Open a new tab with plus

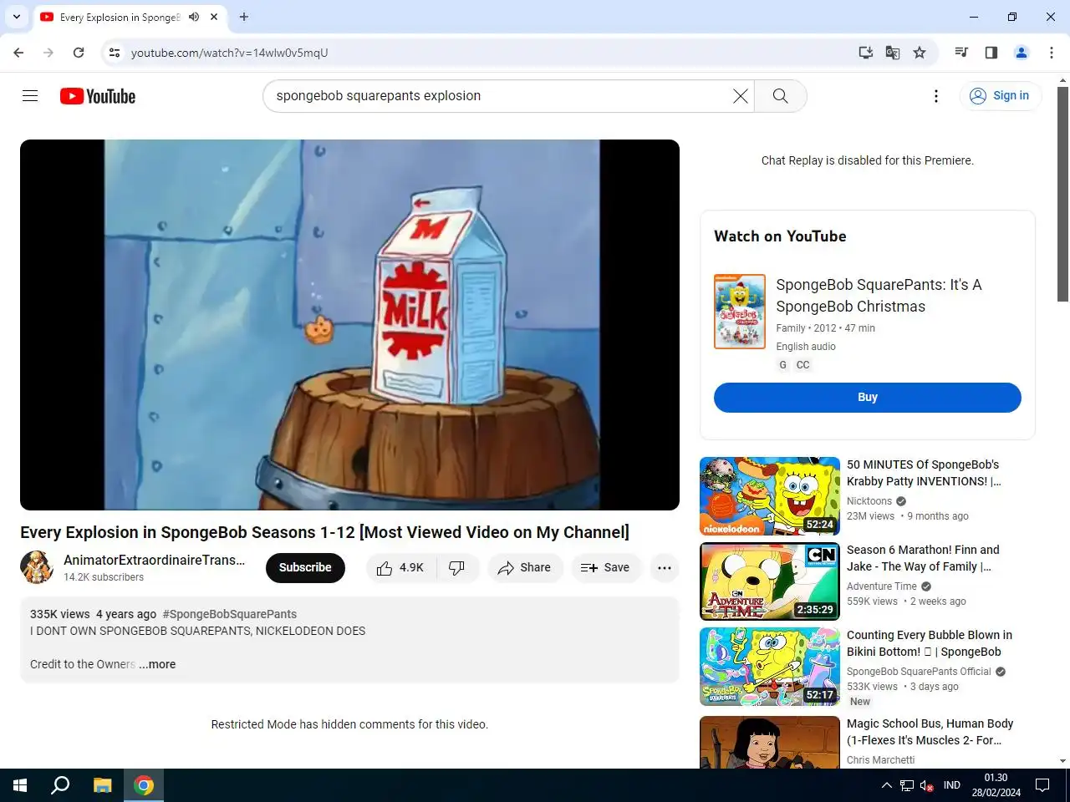244,17
